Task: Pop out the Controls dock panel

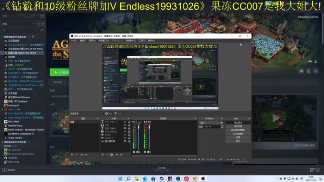Action: point(249,119)
